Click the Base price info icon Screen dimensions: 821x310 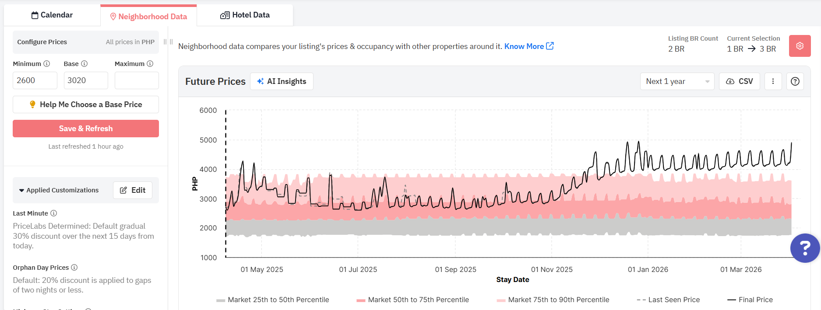(x=85, y=64)
